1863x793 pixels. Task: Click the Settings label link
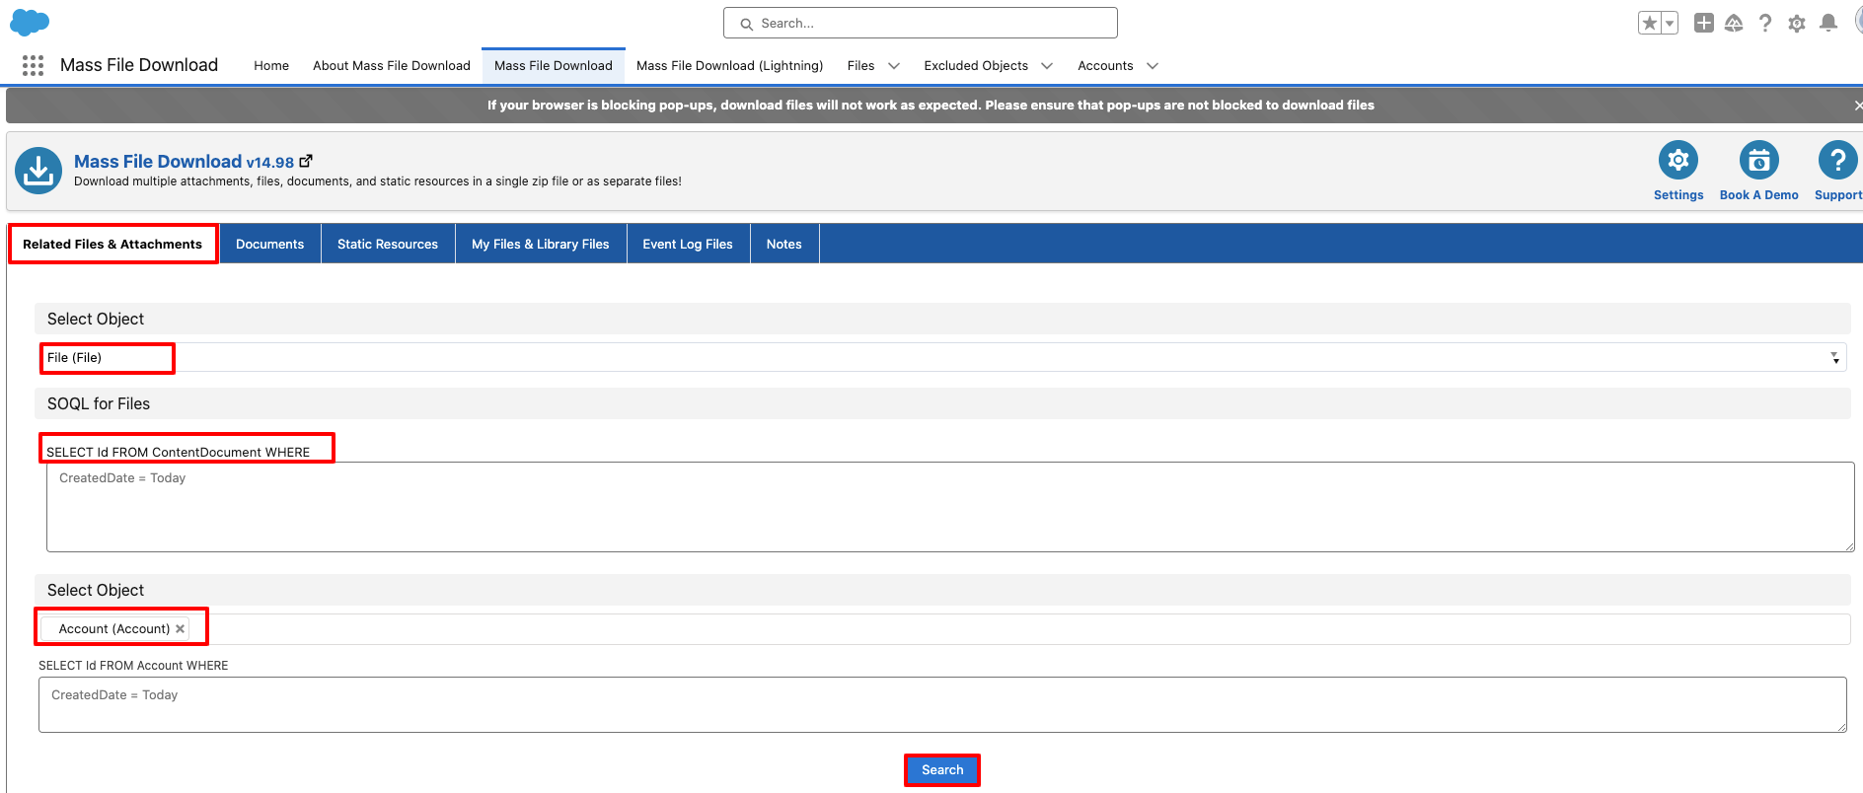(1678, 195)
